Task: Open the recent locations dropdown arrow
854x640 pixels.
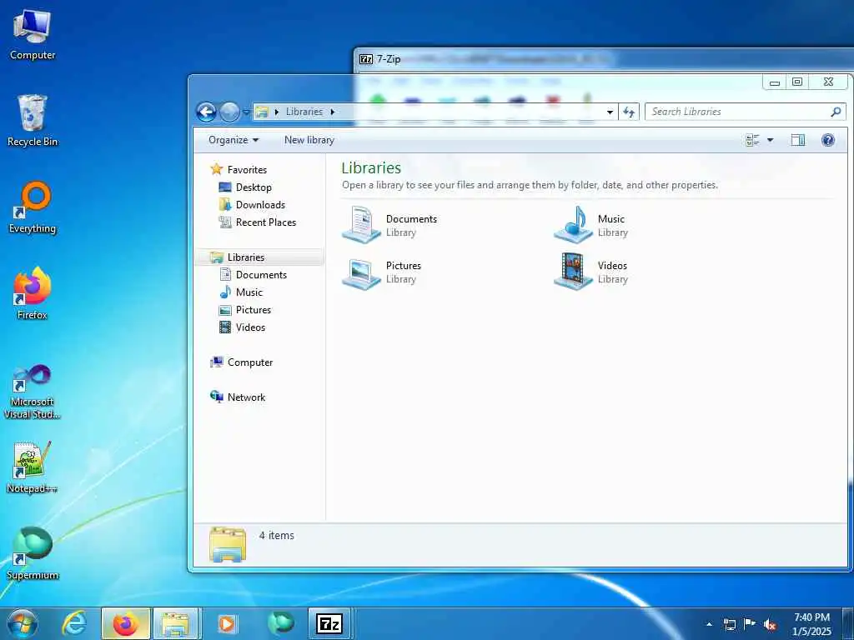Action: coord(246,112)
